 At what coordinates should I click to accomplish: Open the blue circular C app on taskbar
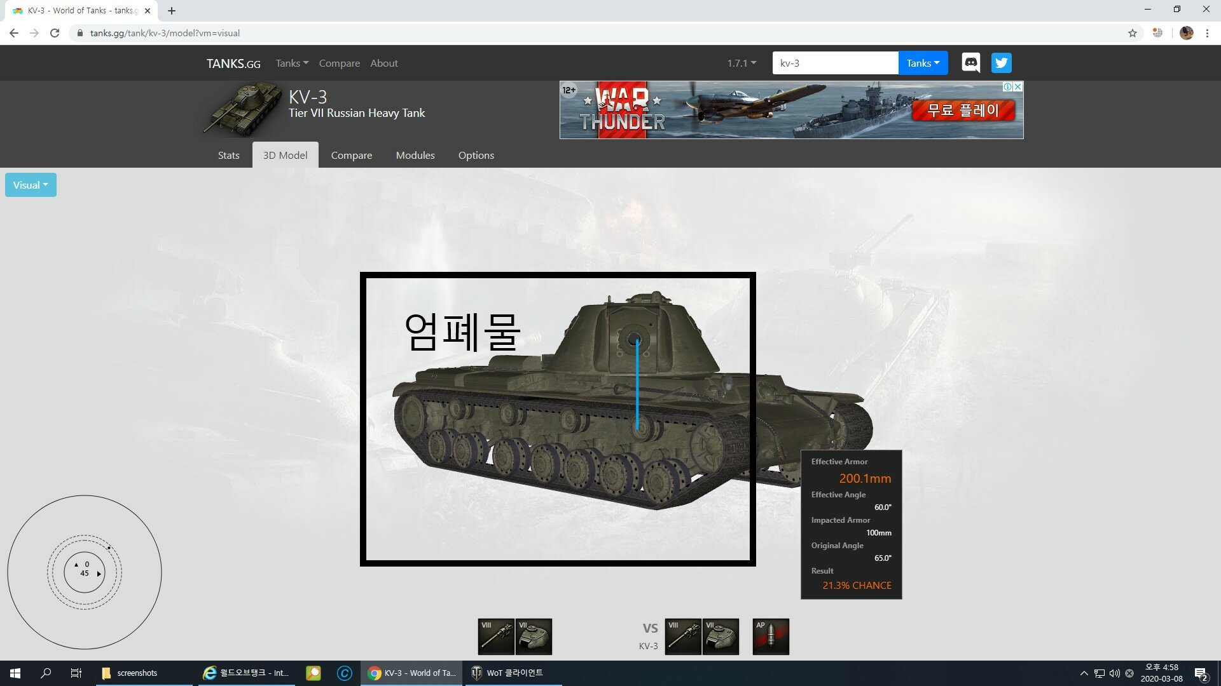click(x=345, y=673)
